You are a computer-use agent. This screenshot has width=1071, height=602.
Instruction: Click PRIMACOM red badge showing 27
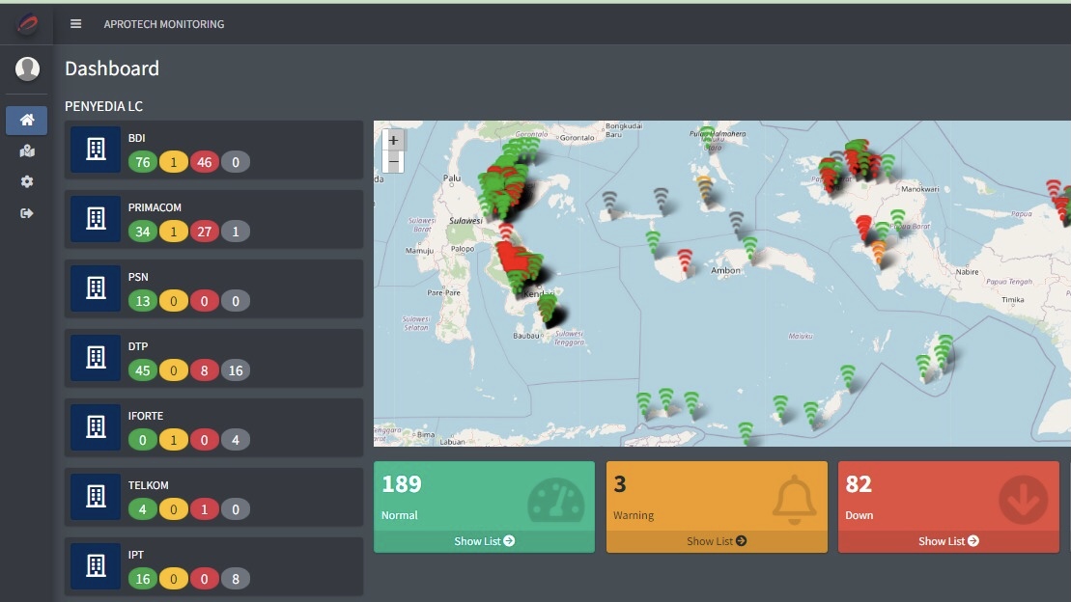coord(205,232)
